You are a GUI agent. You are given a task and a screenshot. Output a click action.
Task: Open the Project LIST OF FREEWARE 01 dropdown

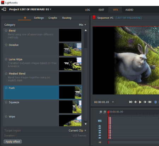[30, 10]
